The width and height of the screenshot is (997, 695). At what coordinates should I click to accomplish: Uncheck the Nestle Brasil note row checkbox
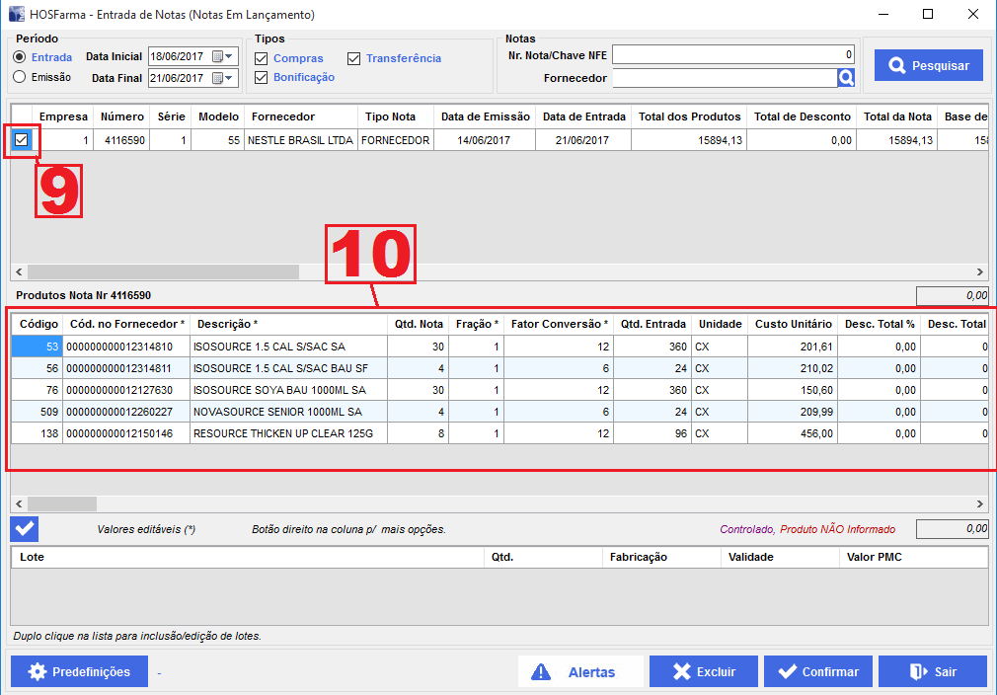(22, 140)
